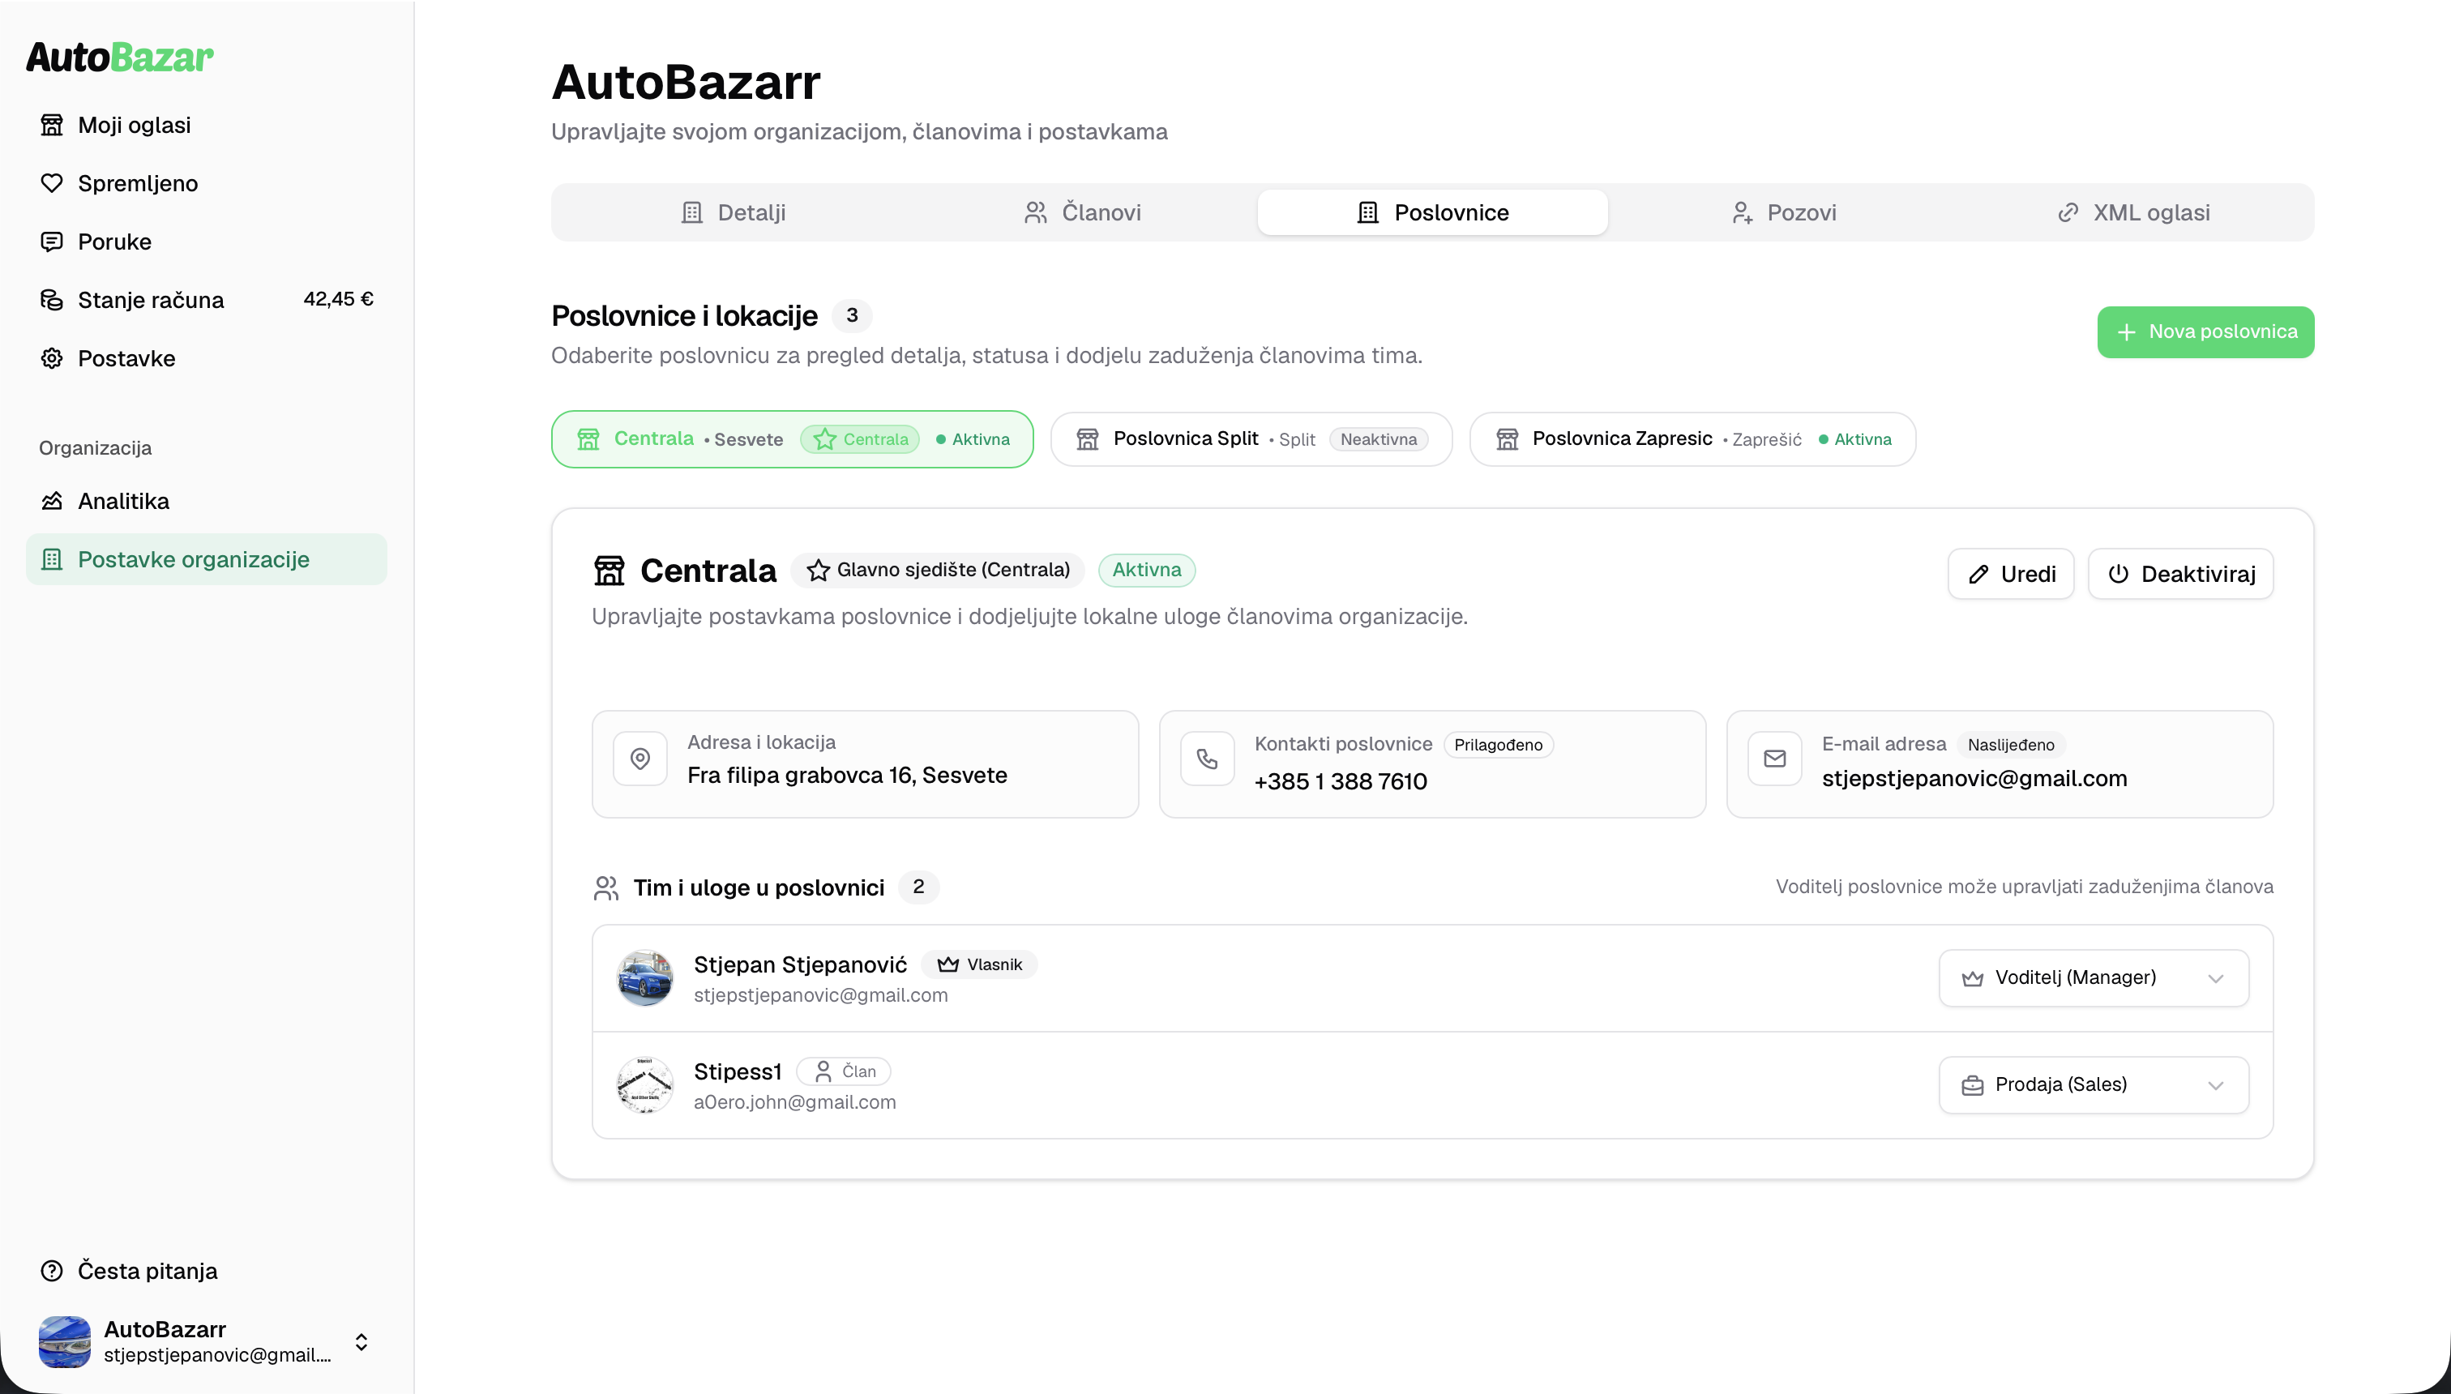
Task: Open Česta pitanja FAQ link
Action: click(207, 1272)
